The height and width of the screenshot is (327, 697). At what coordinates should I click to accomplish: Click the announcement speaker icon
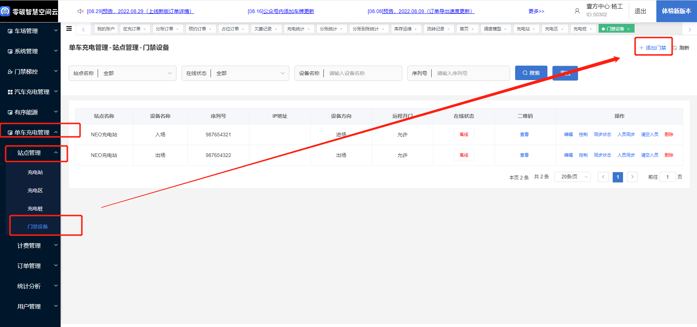(x=80, y=11)
